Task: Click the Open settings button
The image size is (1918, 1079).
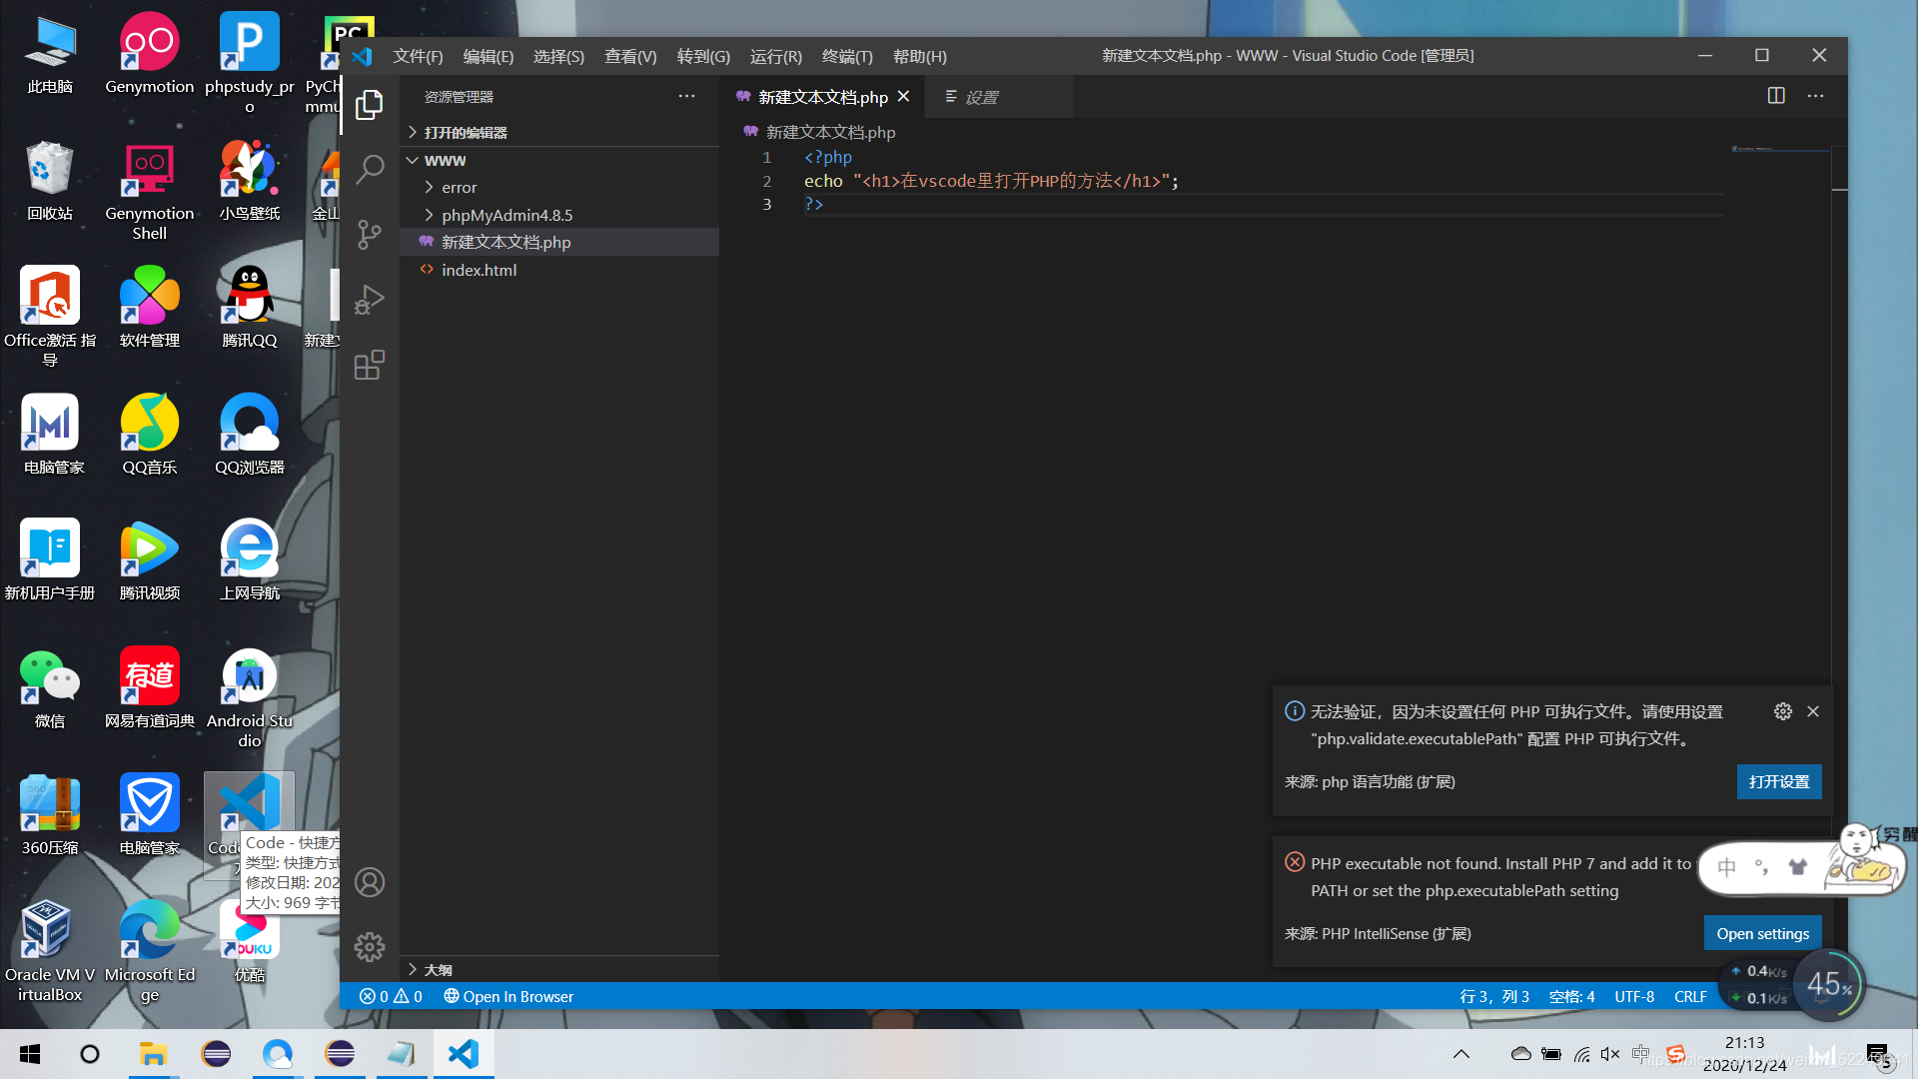Action: click(1761, 933)
